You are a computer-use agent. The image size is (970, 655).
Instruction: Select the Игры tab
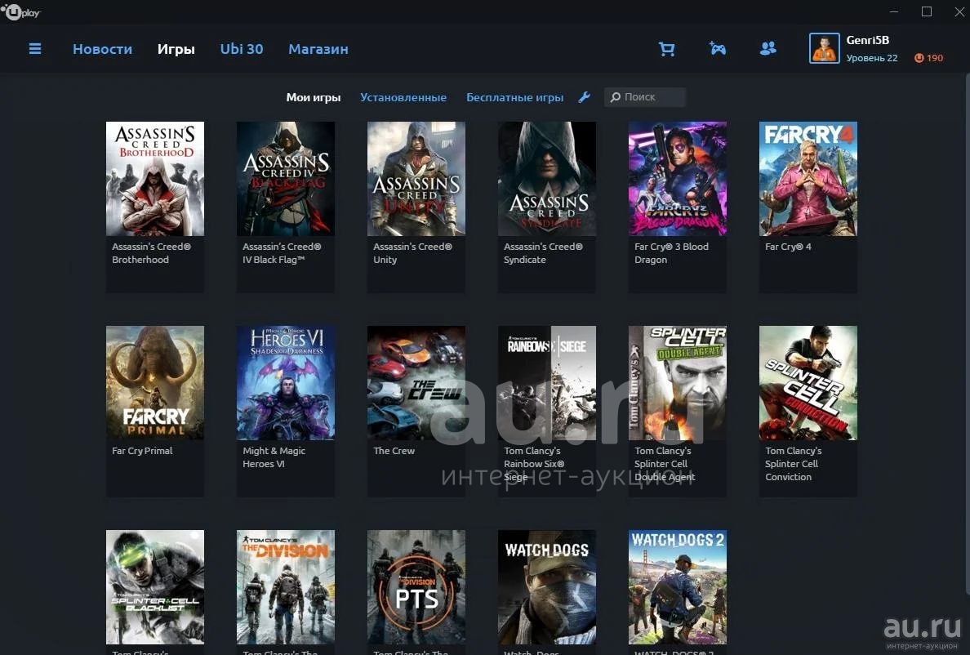(x=176, y=49)
